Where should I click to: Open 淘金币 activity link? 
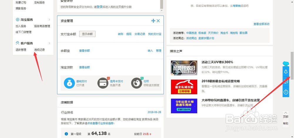(x=224, y=33)
